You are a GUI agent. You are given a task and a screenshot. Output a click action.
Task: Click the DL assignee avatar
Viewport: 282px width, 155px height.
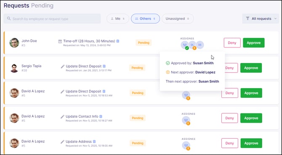tap(192, 45)
